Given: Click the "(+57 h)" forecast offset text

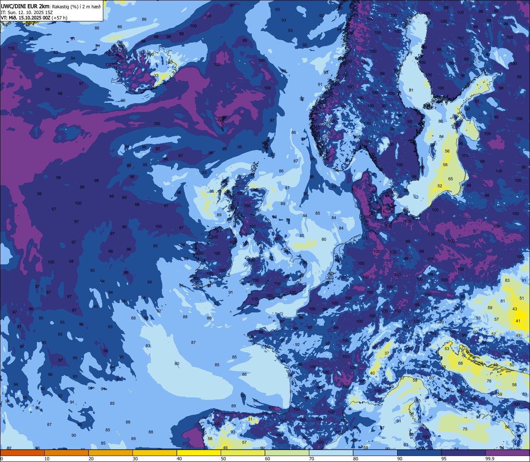Looking at the screenshot, I should coord(60,18).
